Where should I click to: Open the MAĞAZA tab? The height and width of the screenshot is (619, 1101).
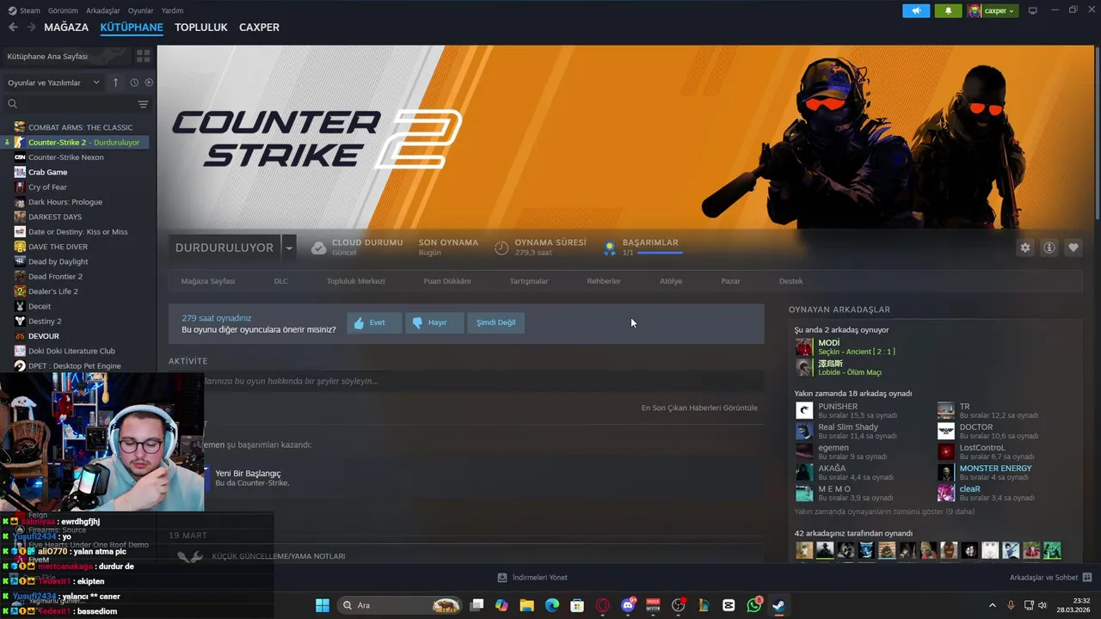coord(66,28)
